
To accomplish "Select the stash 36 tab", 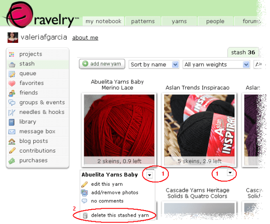I will (243, 52).
